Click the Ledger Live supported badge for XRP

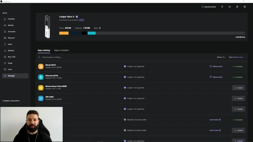[134, 98]
